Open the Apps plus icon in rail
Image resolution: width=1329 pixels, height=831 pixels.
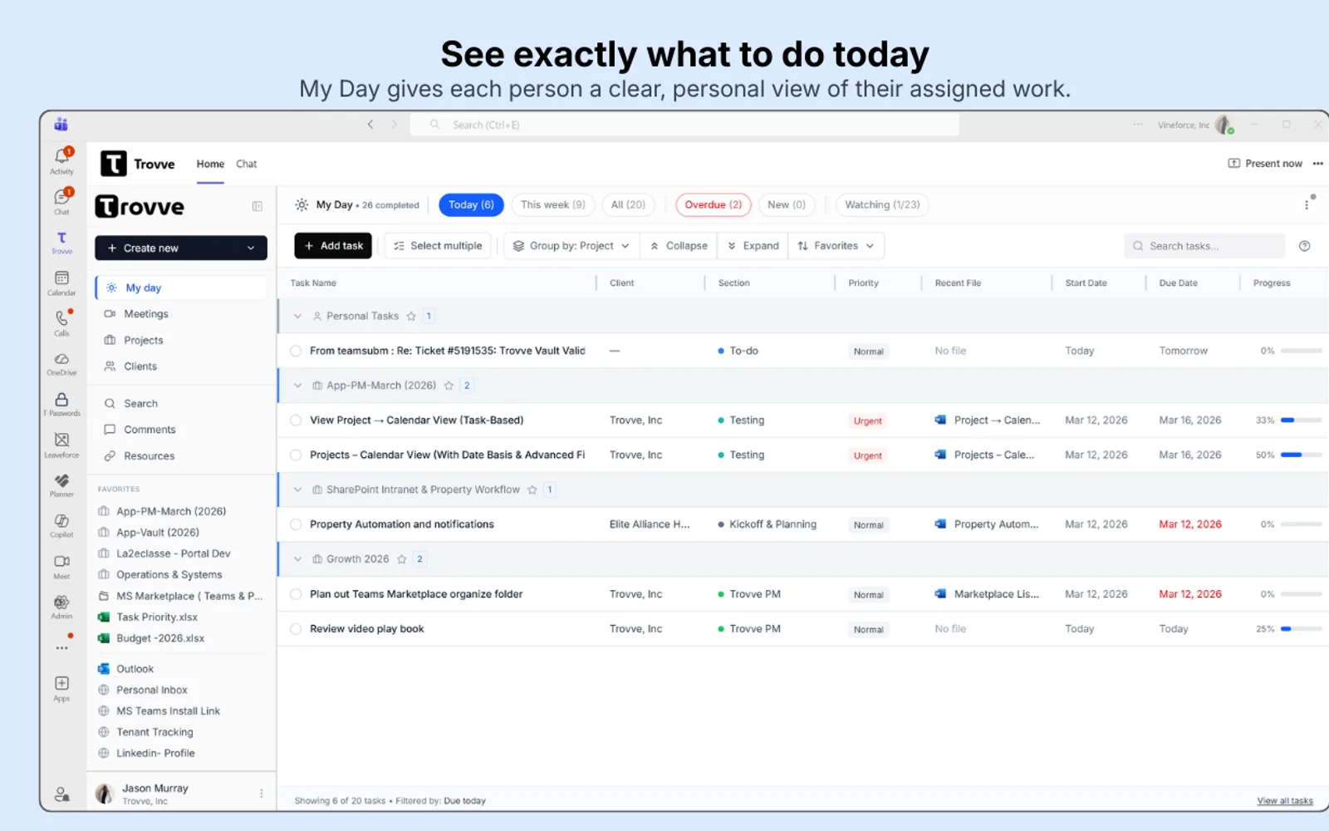pyautogui.click(x=61, y=688)
